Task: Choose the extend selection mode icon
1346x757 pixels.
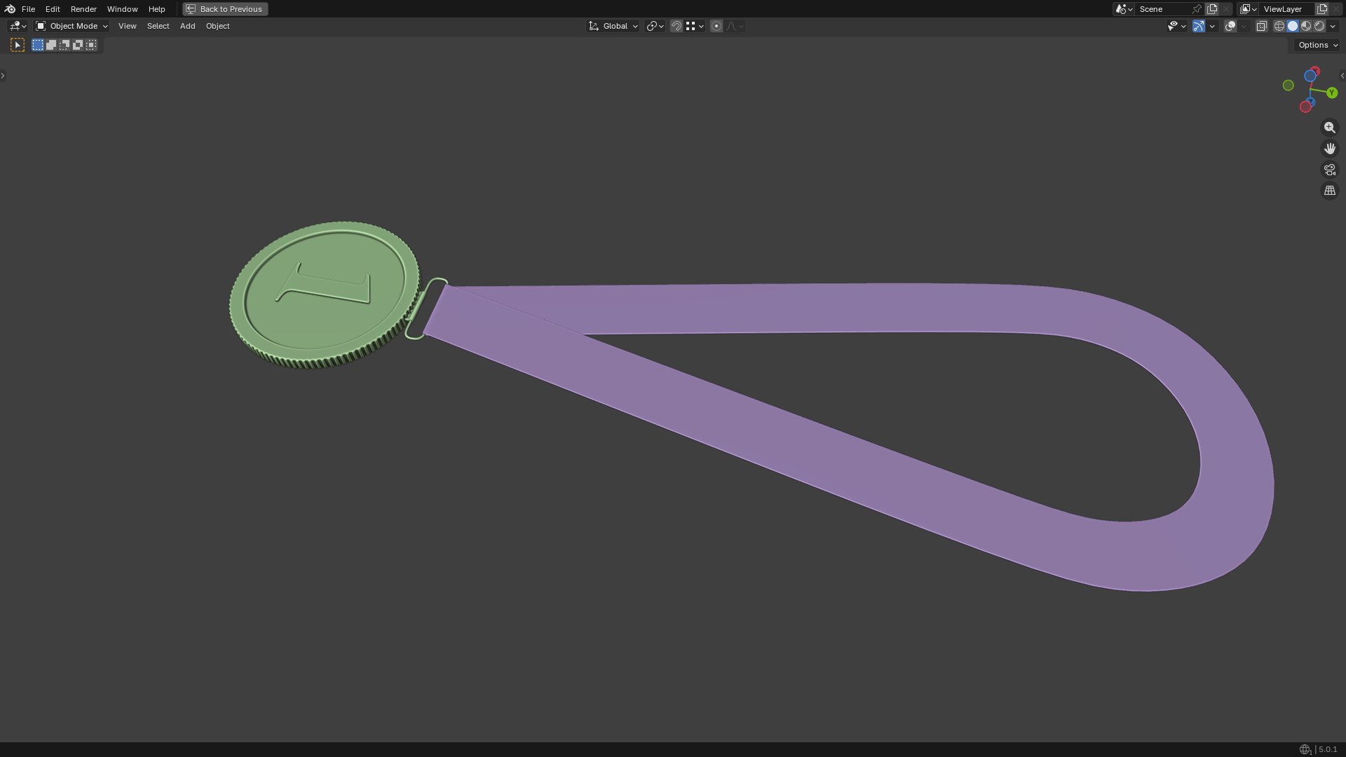Action: (x=51, y=45)
